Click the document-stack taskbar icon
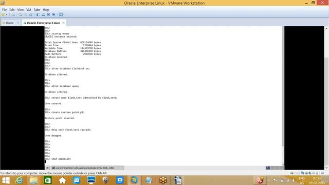The image size is (329, 185). click(178, 180)
